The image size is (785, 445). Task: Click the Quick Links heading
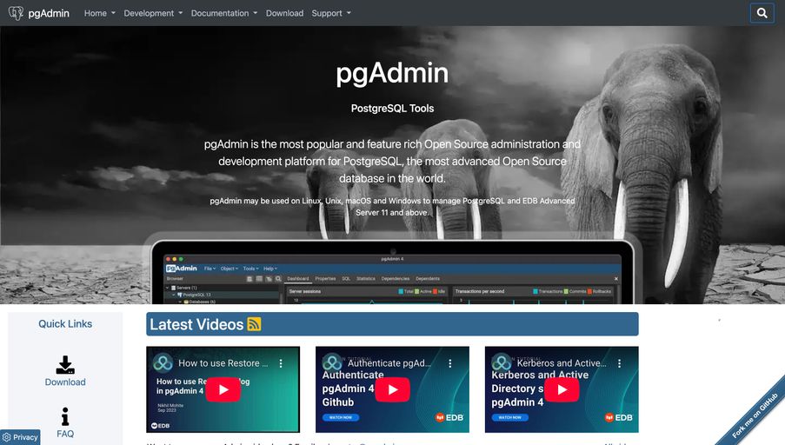click(65, 324)
